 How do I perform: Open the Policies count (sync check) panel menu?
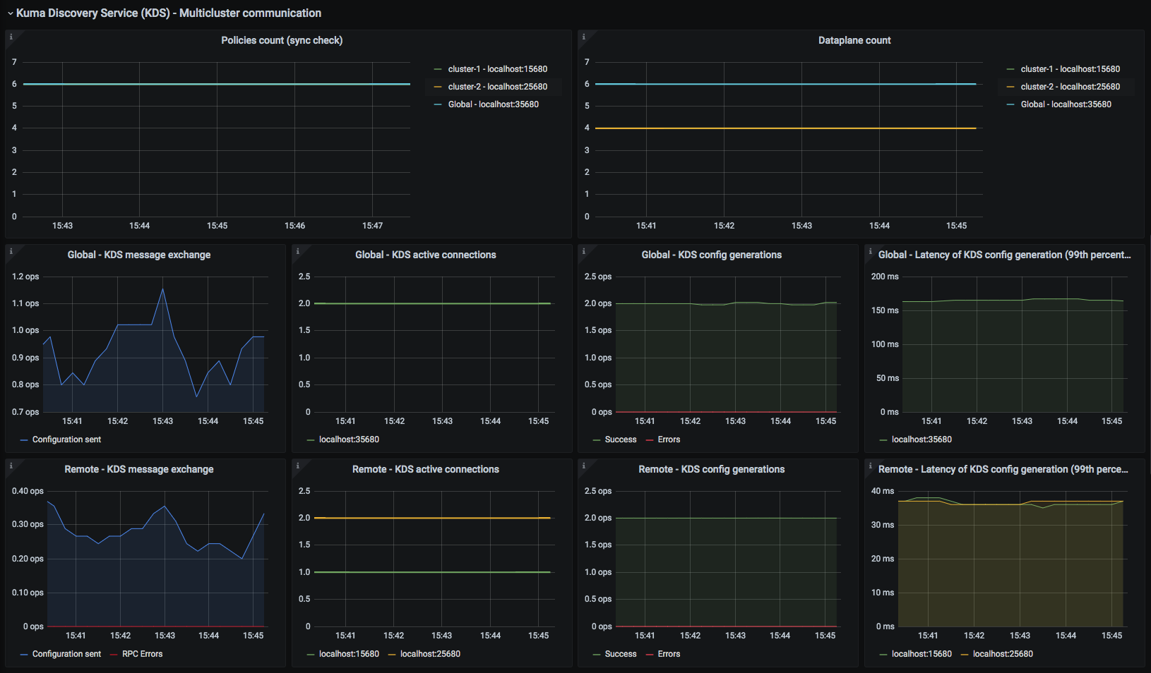pos(282,40)
